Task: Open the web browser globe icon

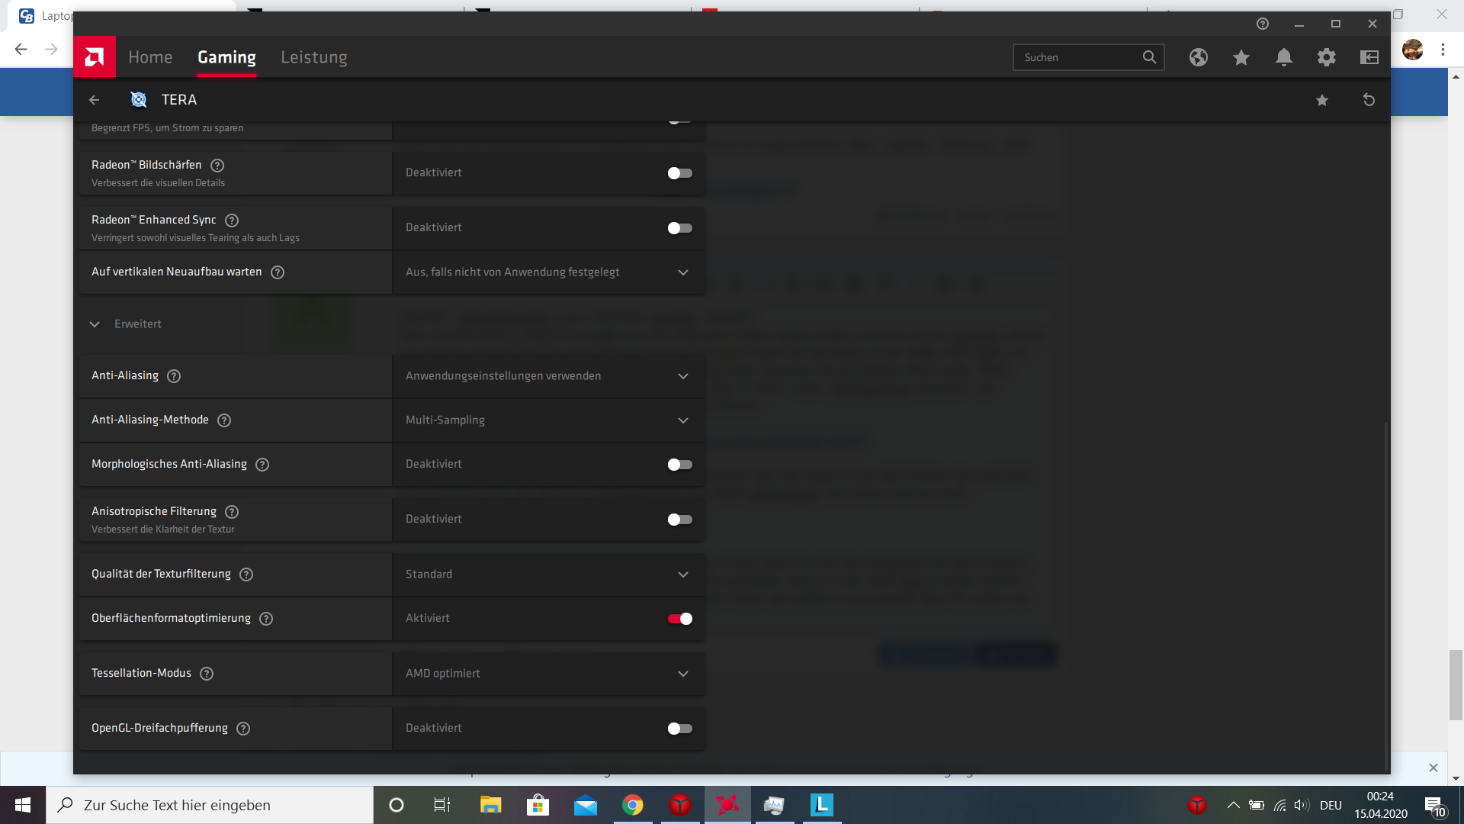Action: [x=1198, y=57]
